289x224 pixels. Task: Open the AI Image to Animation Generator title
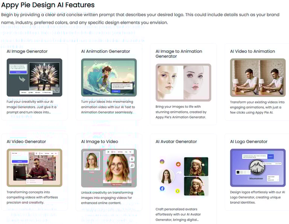tap(179, 54)
